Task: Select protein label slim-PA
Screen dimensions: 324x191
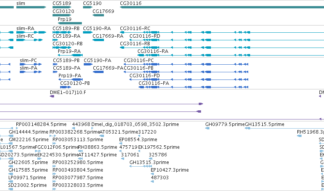Action: coord(29,68)
